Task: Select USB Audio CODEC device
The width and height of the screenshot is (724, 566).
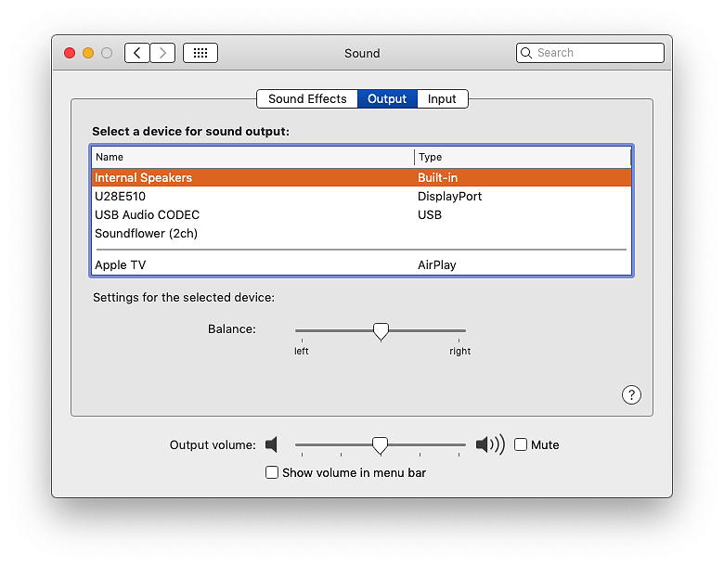Action: point(362,214)
